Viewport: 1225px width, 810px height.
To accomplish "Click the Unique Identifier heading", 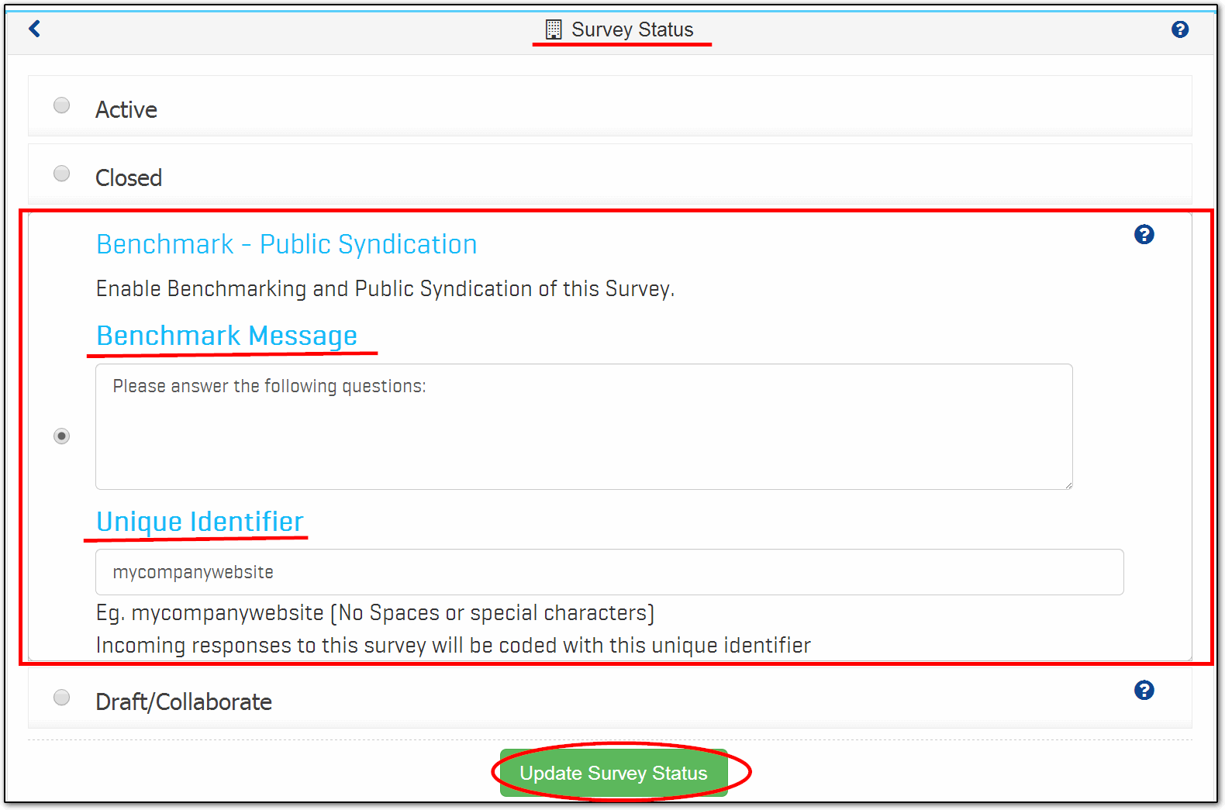I will pyautogui.click(x=199, y=522).
